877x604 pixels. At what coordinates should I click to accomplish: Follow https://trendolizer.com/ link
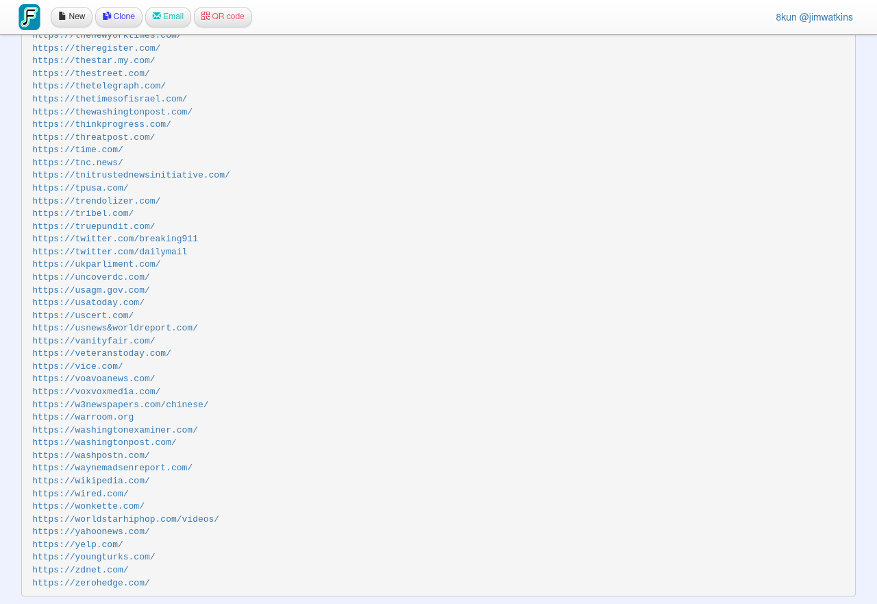(97, 201)
